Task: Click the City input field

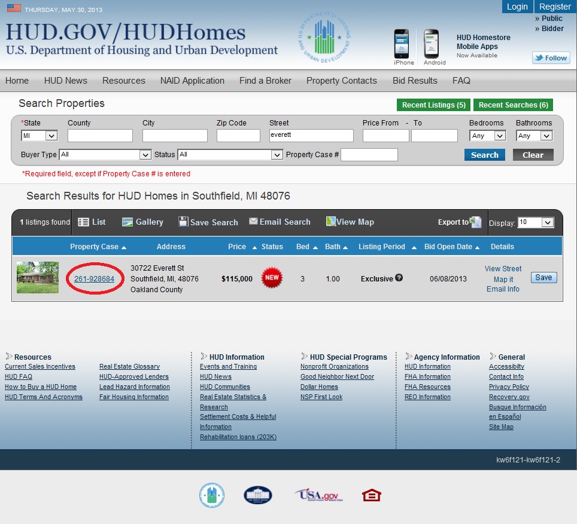Action: click(175, 136)
